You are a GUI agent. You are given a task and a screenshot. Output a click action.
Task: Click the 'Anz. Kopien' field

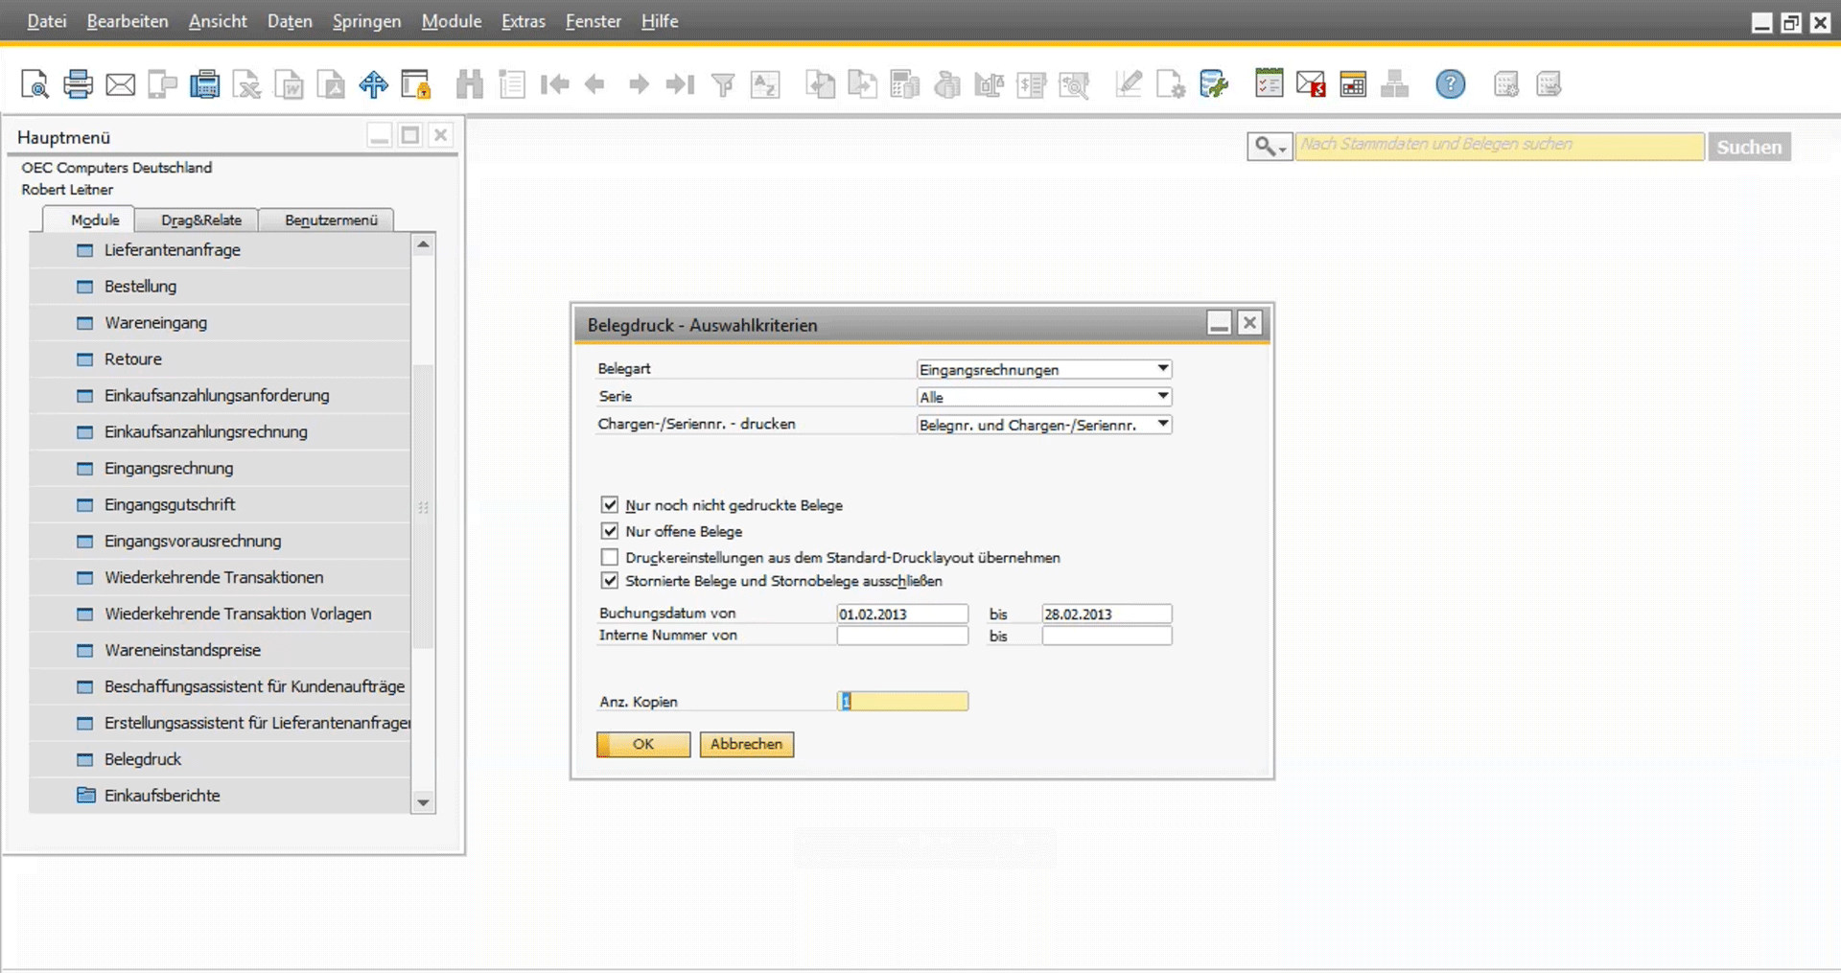point(902,701)
